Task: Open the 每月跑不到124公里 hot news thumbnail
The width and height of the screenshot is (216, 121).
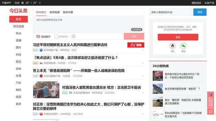Action: 158,76
